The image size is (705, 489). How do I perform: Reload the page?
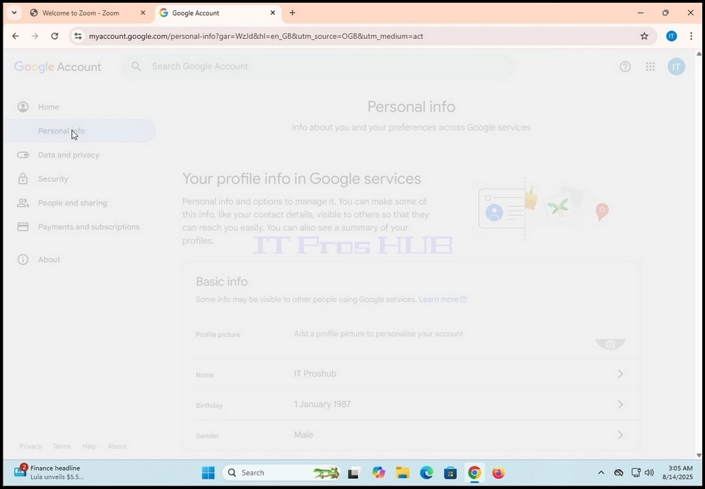[x=54, y=36]
